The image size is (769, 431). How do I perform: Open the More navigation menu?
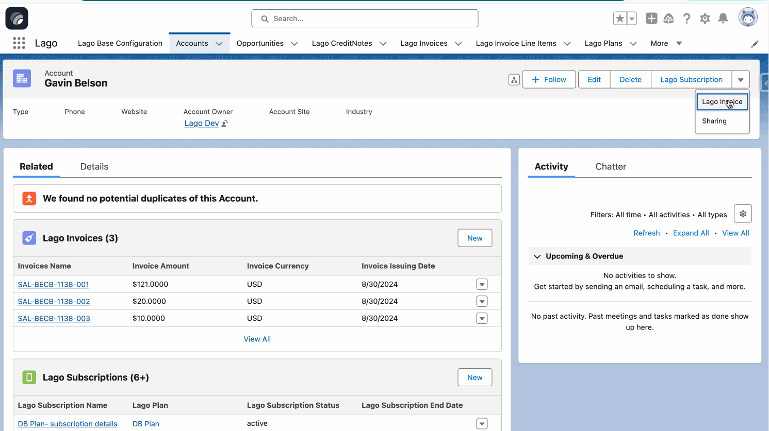pos(666,43)
